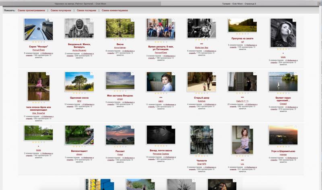Select the checkbox on the Рассвет sunset photo
Image resolution: width=322 pixels, height=190 pixels.
(x=133, y=127)
